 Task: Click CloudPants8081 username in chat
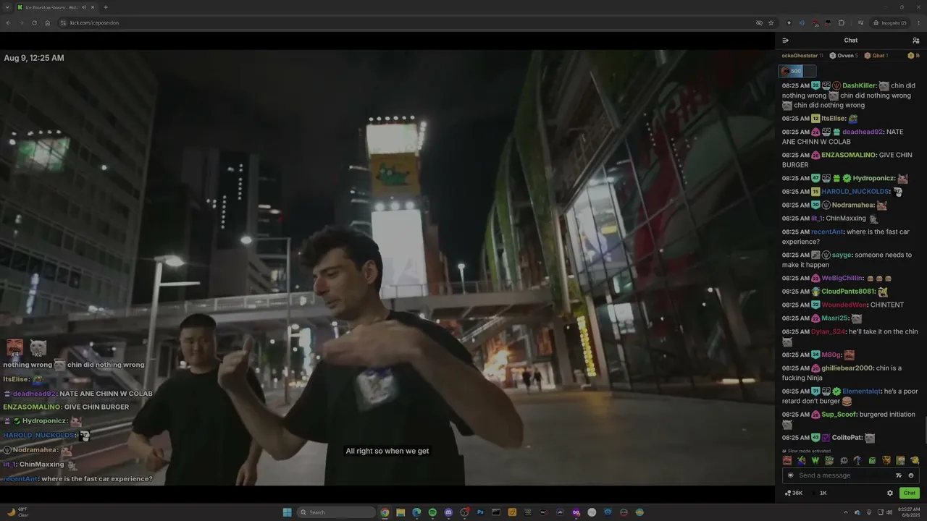tap(847, 292)
